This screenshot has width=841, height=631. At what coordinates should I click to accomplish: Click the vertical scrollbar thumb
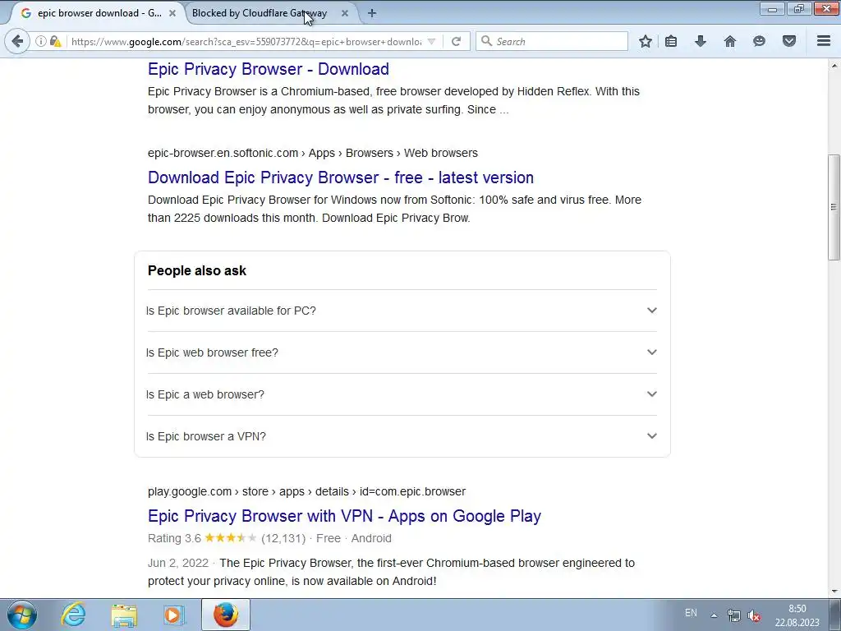tap(834, 207)
